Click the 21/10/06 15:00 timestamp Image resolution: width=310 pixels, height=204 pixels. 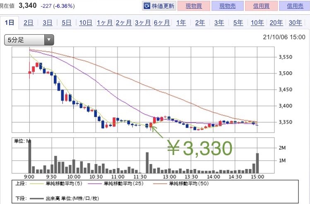click(x=284, y=37)
